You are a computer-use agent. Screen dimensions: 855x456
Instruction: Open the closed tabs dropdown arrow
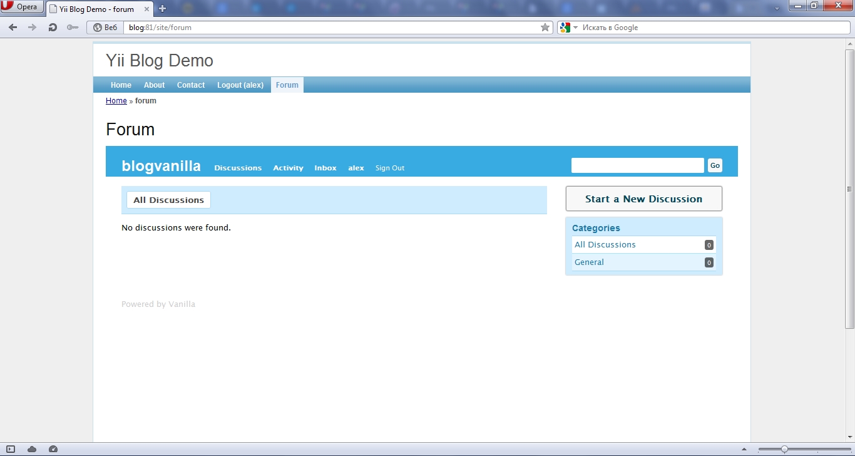tap(777, 9)
